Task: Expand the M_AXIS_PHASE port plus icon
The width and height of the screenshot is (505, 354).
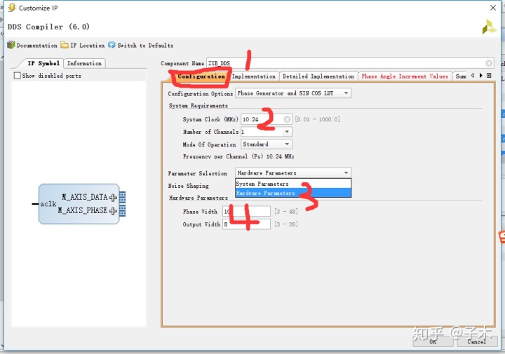Action: 113,211
